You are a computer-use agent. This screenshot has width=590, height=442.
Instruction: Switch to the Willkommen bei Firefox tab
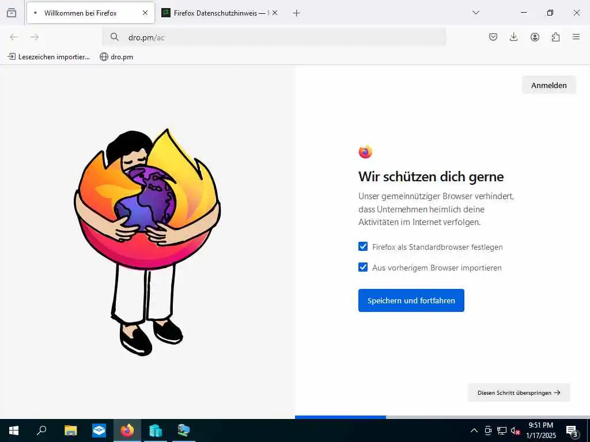[90, 13]
